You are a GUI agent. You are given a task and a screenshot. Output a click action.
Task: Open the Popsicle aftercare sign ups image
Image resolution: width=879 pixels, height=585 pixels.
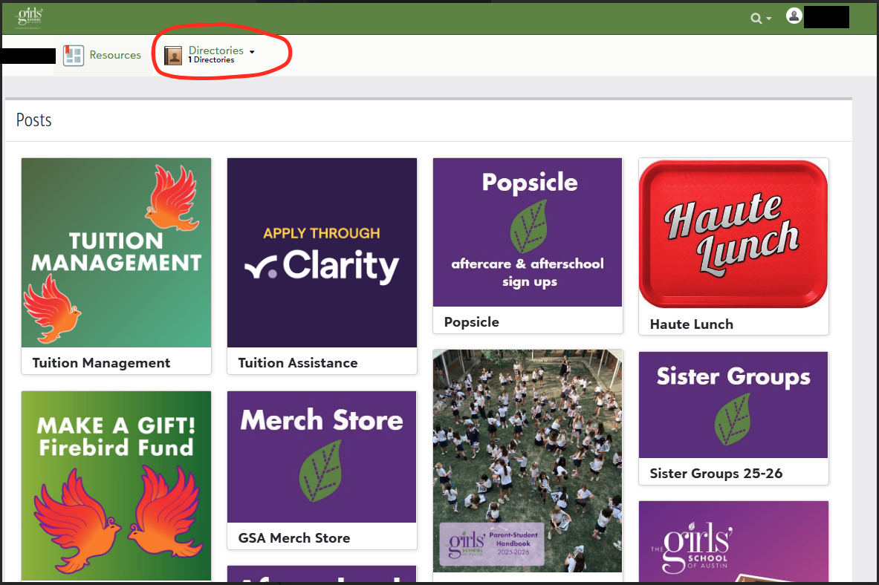point(528,232)
